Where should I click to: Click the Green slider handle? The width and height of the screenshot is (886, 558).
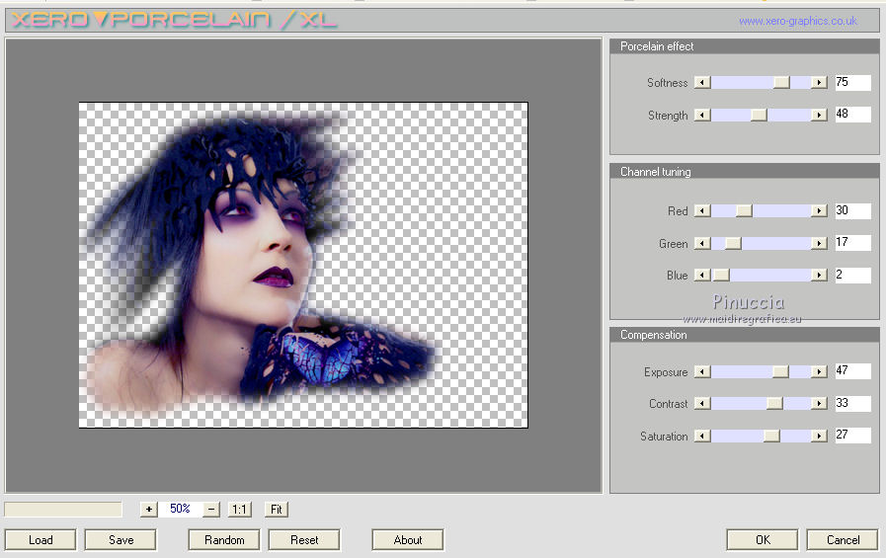pos(733,243)
